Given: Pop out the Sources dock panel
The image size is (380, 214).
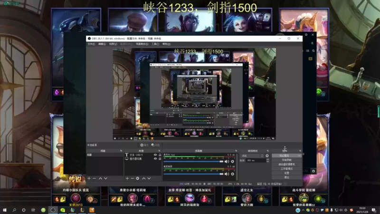Looking at the screenshot, I should pos(159,151).
